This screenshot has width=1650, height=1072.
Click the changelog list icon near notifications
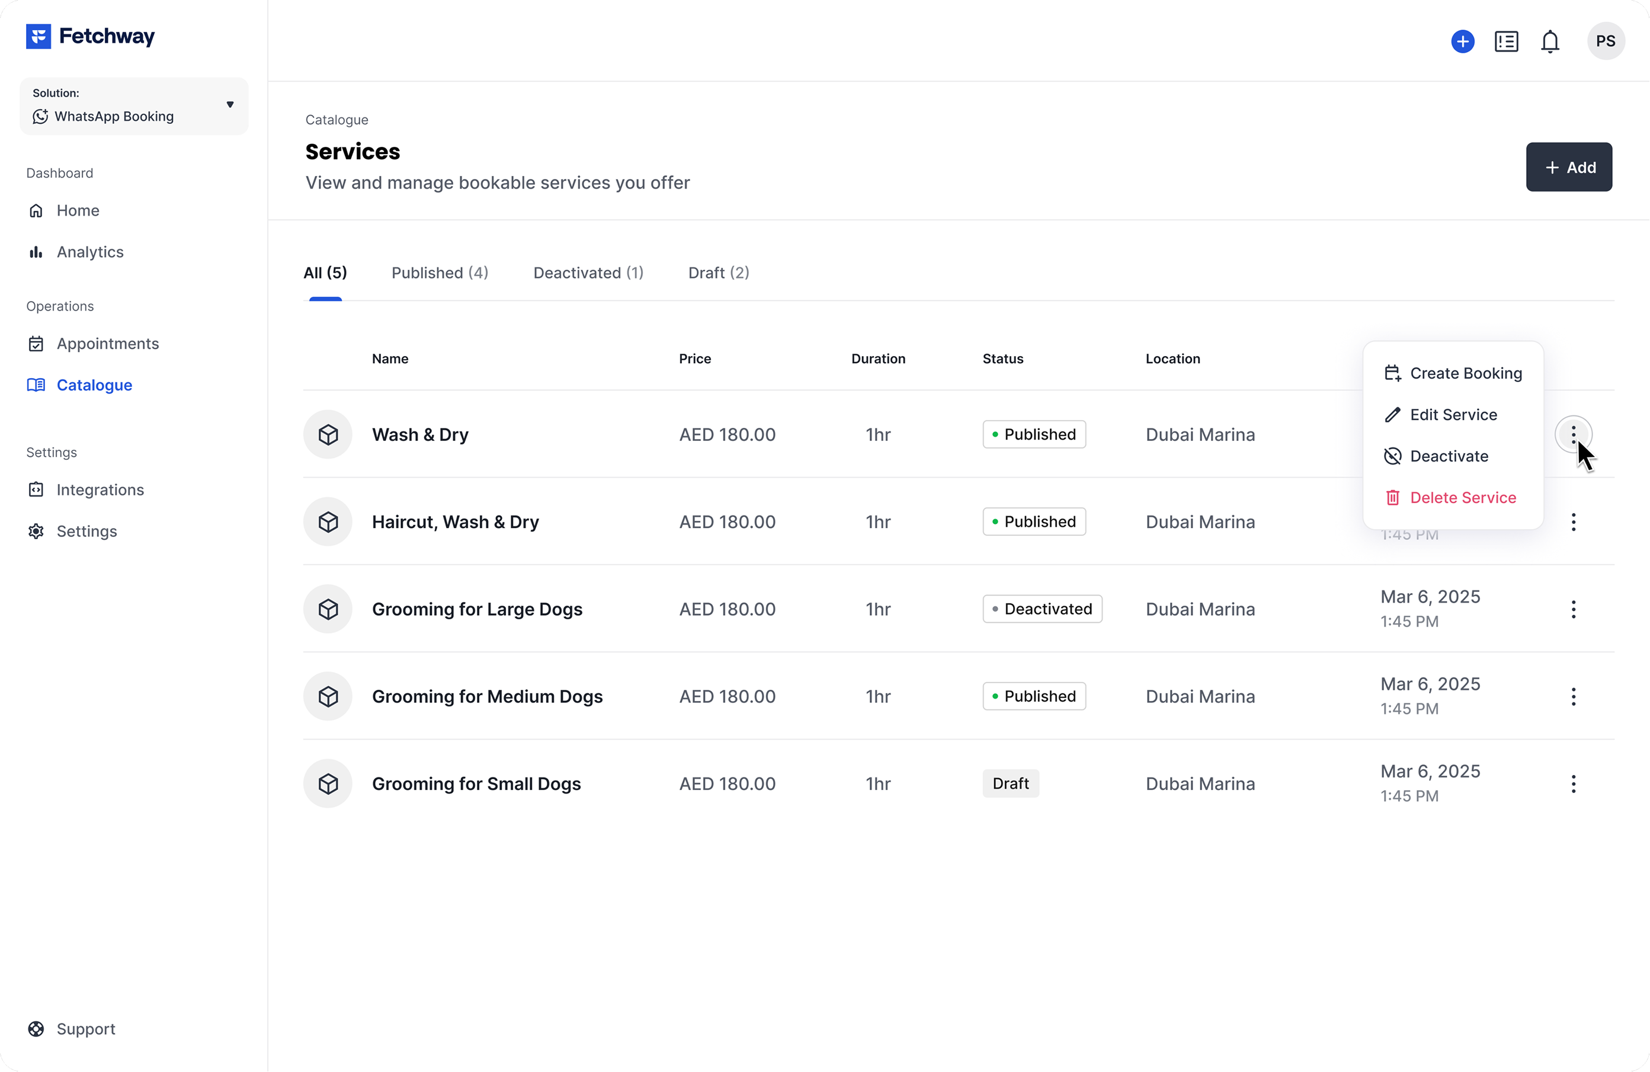tap(1506, 41)
